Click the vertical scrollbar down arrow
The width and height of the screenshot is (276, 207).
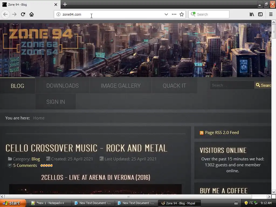pyautogui.click(x=274, y=192)
